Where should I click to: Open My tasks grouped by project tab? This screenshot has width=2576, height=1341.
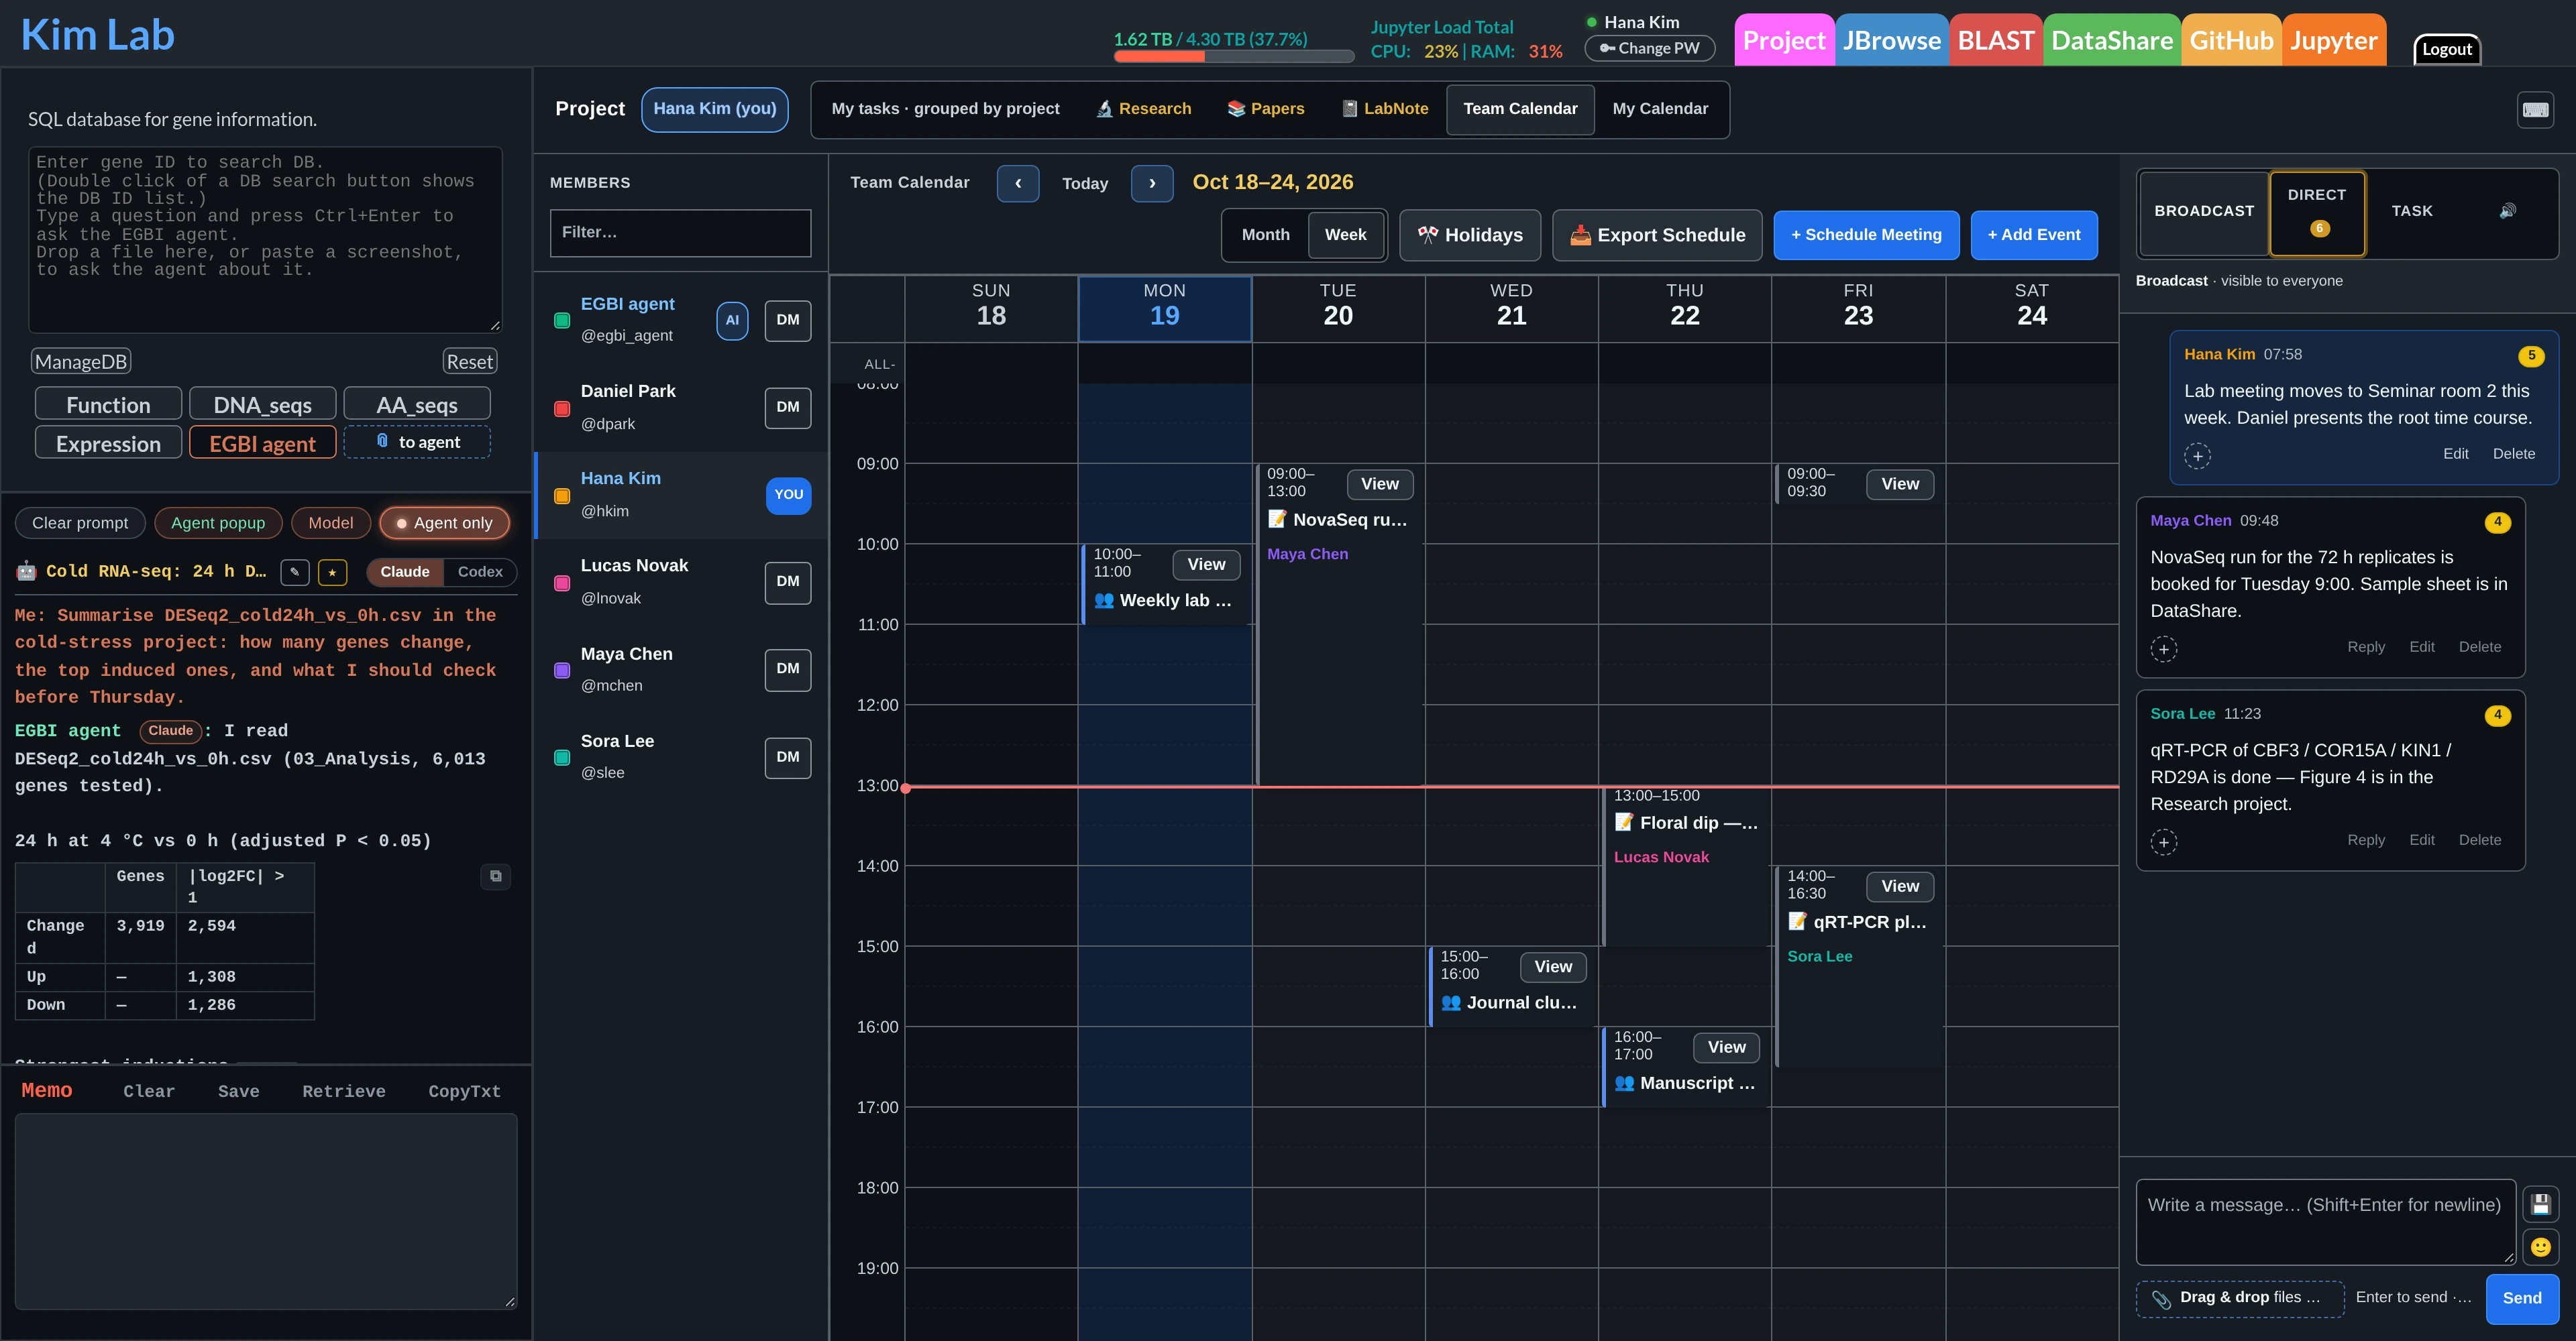(x=945, y=109)
